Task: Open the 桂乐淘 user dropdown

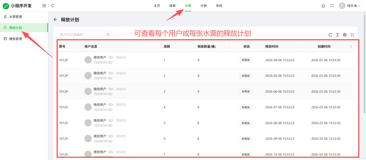Action: (350, 6)
